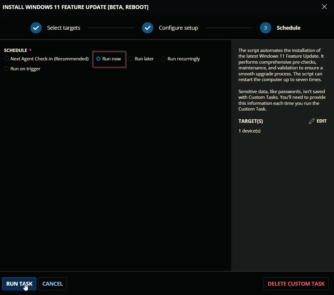Screen dimensions: 334x295
Task: Click the step 3 Schedule number icon
Action: [x=265, y=28]
